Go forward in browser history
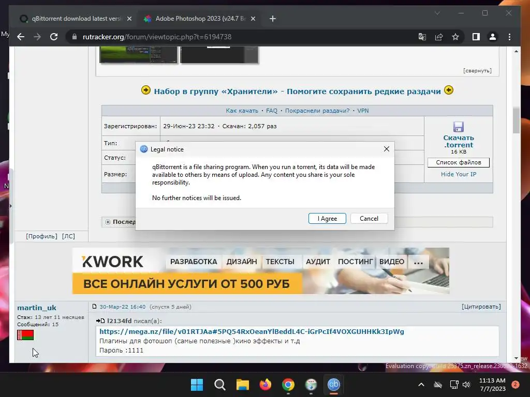 point(37,37)
